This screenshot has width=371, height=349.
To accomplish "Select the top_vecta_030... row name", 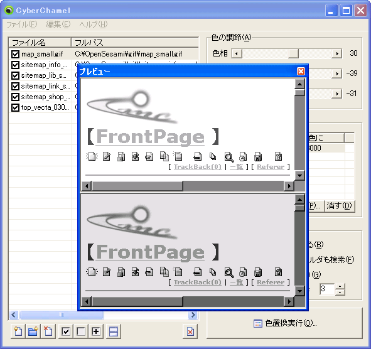I will coord(45,107).
